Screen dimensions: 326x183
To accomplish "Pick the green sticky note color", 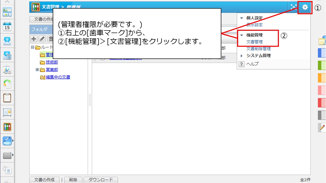I will [322, 65].
